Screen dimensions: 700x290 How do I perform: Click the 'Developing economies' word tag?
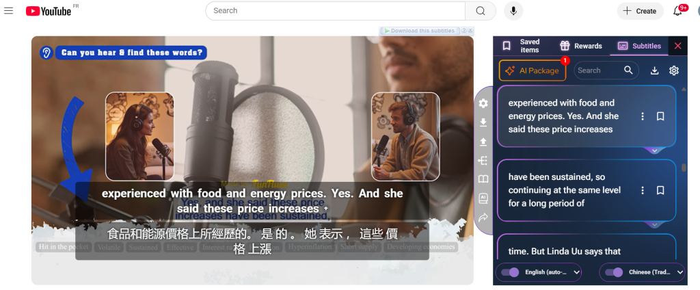click(421, 247)
